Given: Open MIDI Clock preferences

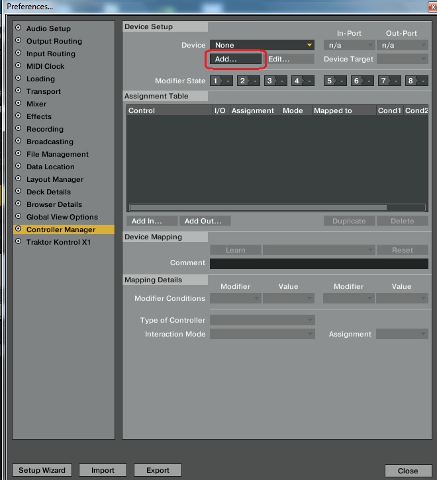Looking at the screenshot, I should click(46, 66).
